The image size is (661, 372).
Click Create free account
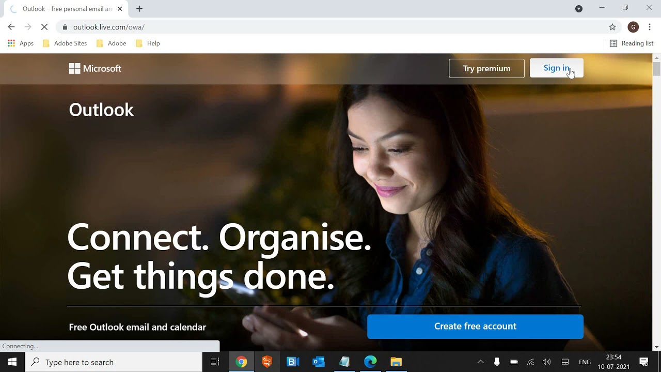(x=475, y=327)
